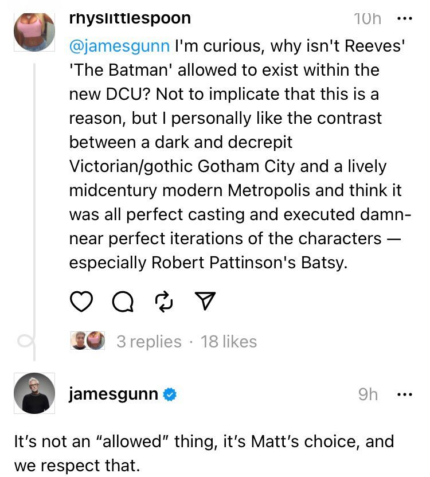Tap the small replier avatars beside replies count
Screen dimensions: 430x477
(88, 341)
